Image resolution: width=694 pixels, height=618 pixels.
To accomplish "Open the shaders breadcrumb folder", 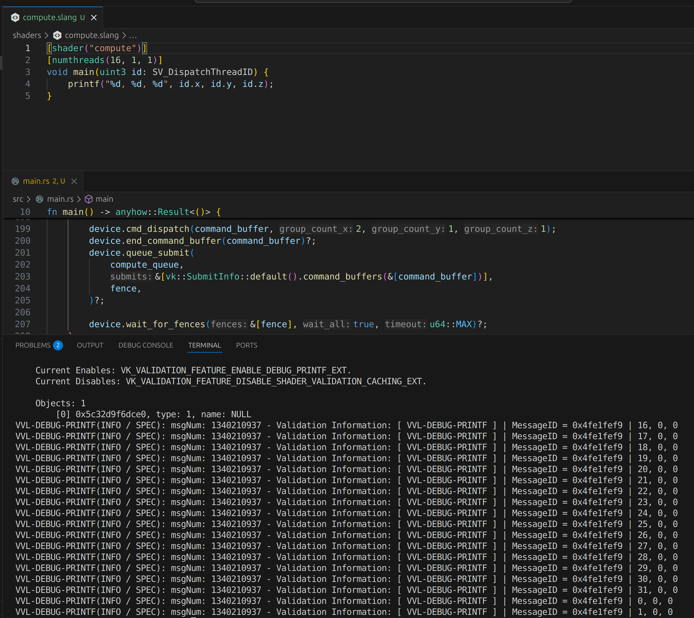I will [x=27, y=35].
